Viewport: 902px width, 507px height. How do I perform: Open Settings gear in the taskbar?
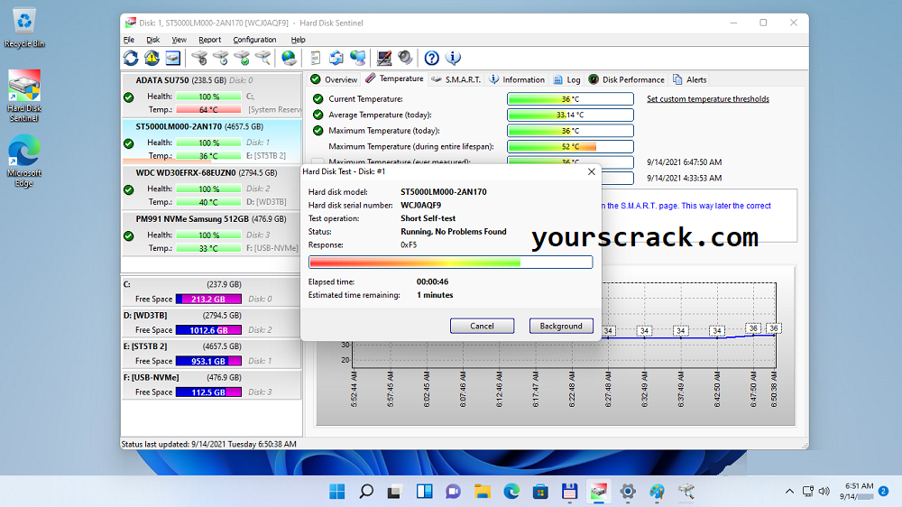[628, 492]
